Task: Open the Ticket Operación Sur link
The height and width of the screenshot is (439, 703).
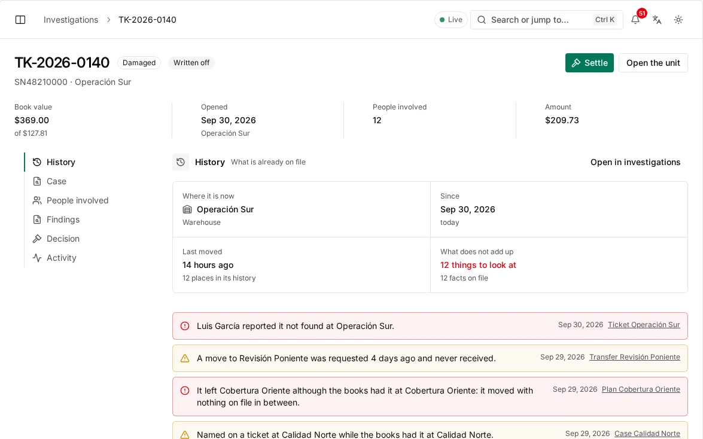Action: pyautogui.click(x=644, y=325)
